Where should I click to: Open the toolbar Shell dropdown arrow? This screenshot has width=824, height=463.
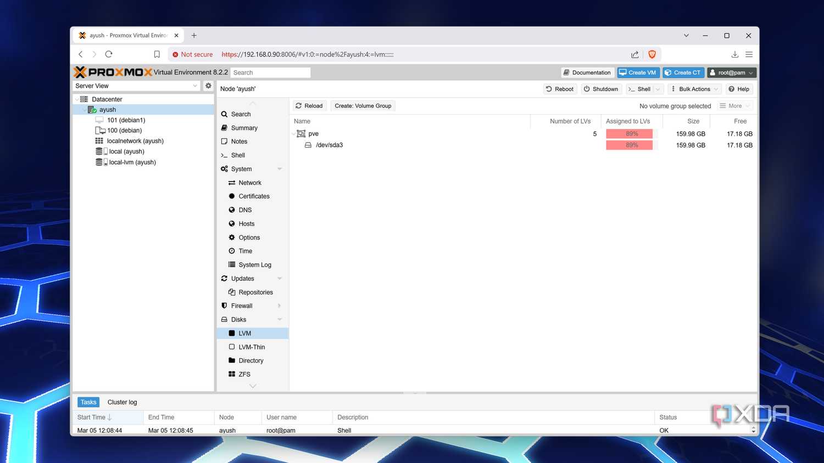pyautogui.click(x=658, y=89)
